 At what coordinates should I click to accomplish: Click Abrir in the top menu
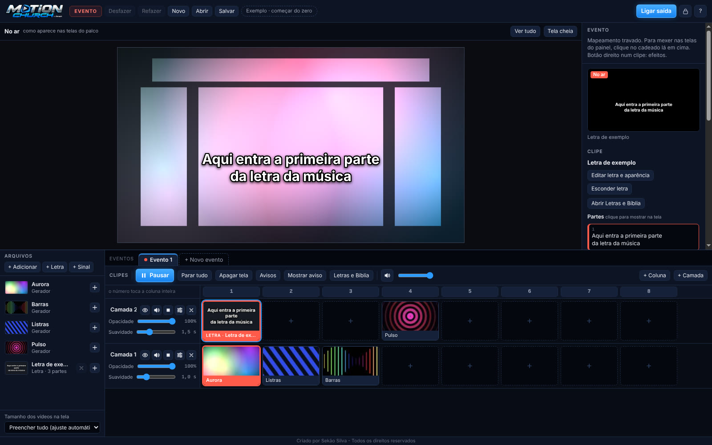(x=202, y=11)
